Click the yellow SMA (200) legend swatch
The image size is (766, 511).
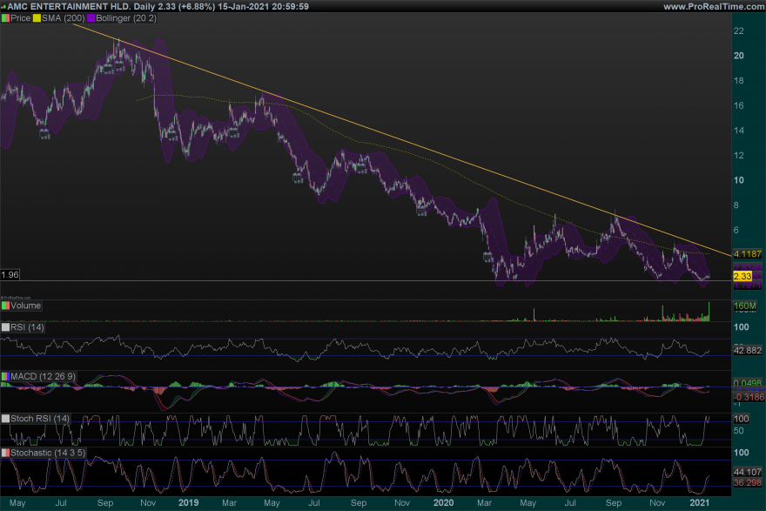(37, 18)
